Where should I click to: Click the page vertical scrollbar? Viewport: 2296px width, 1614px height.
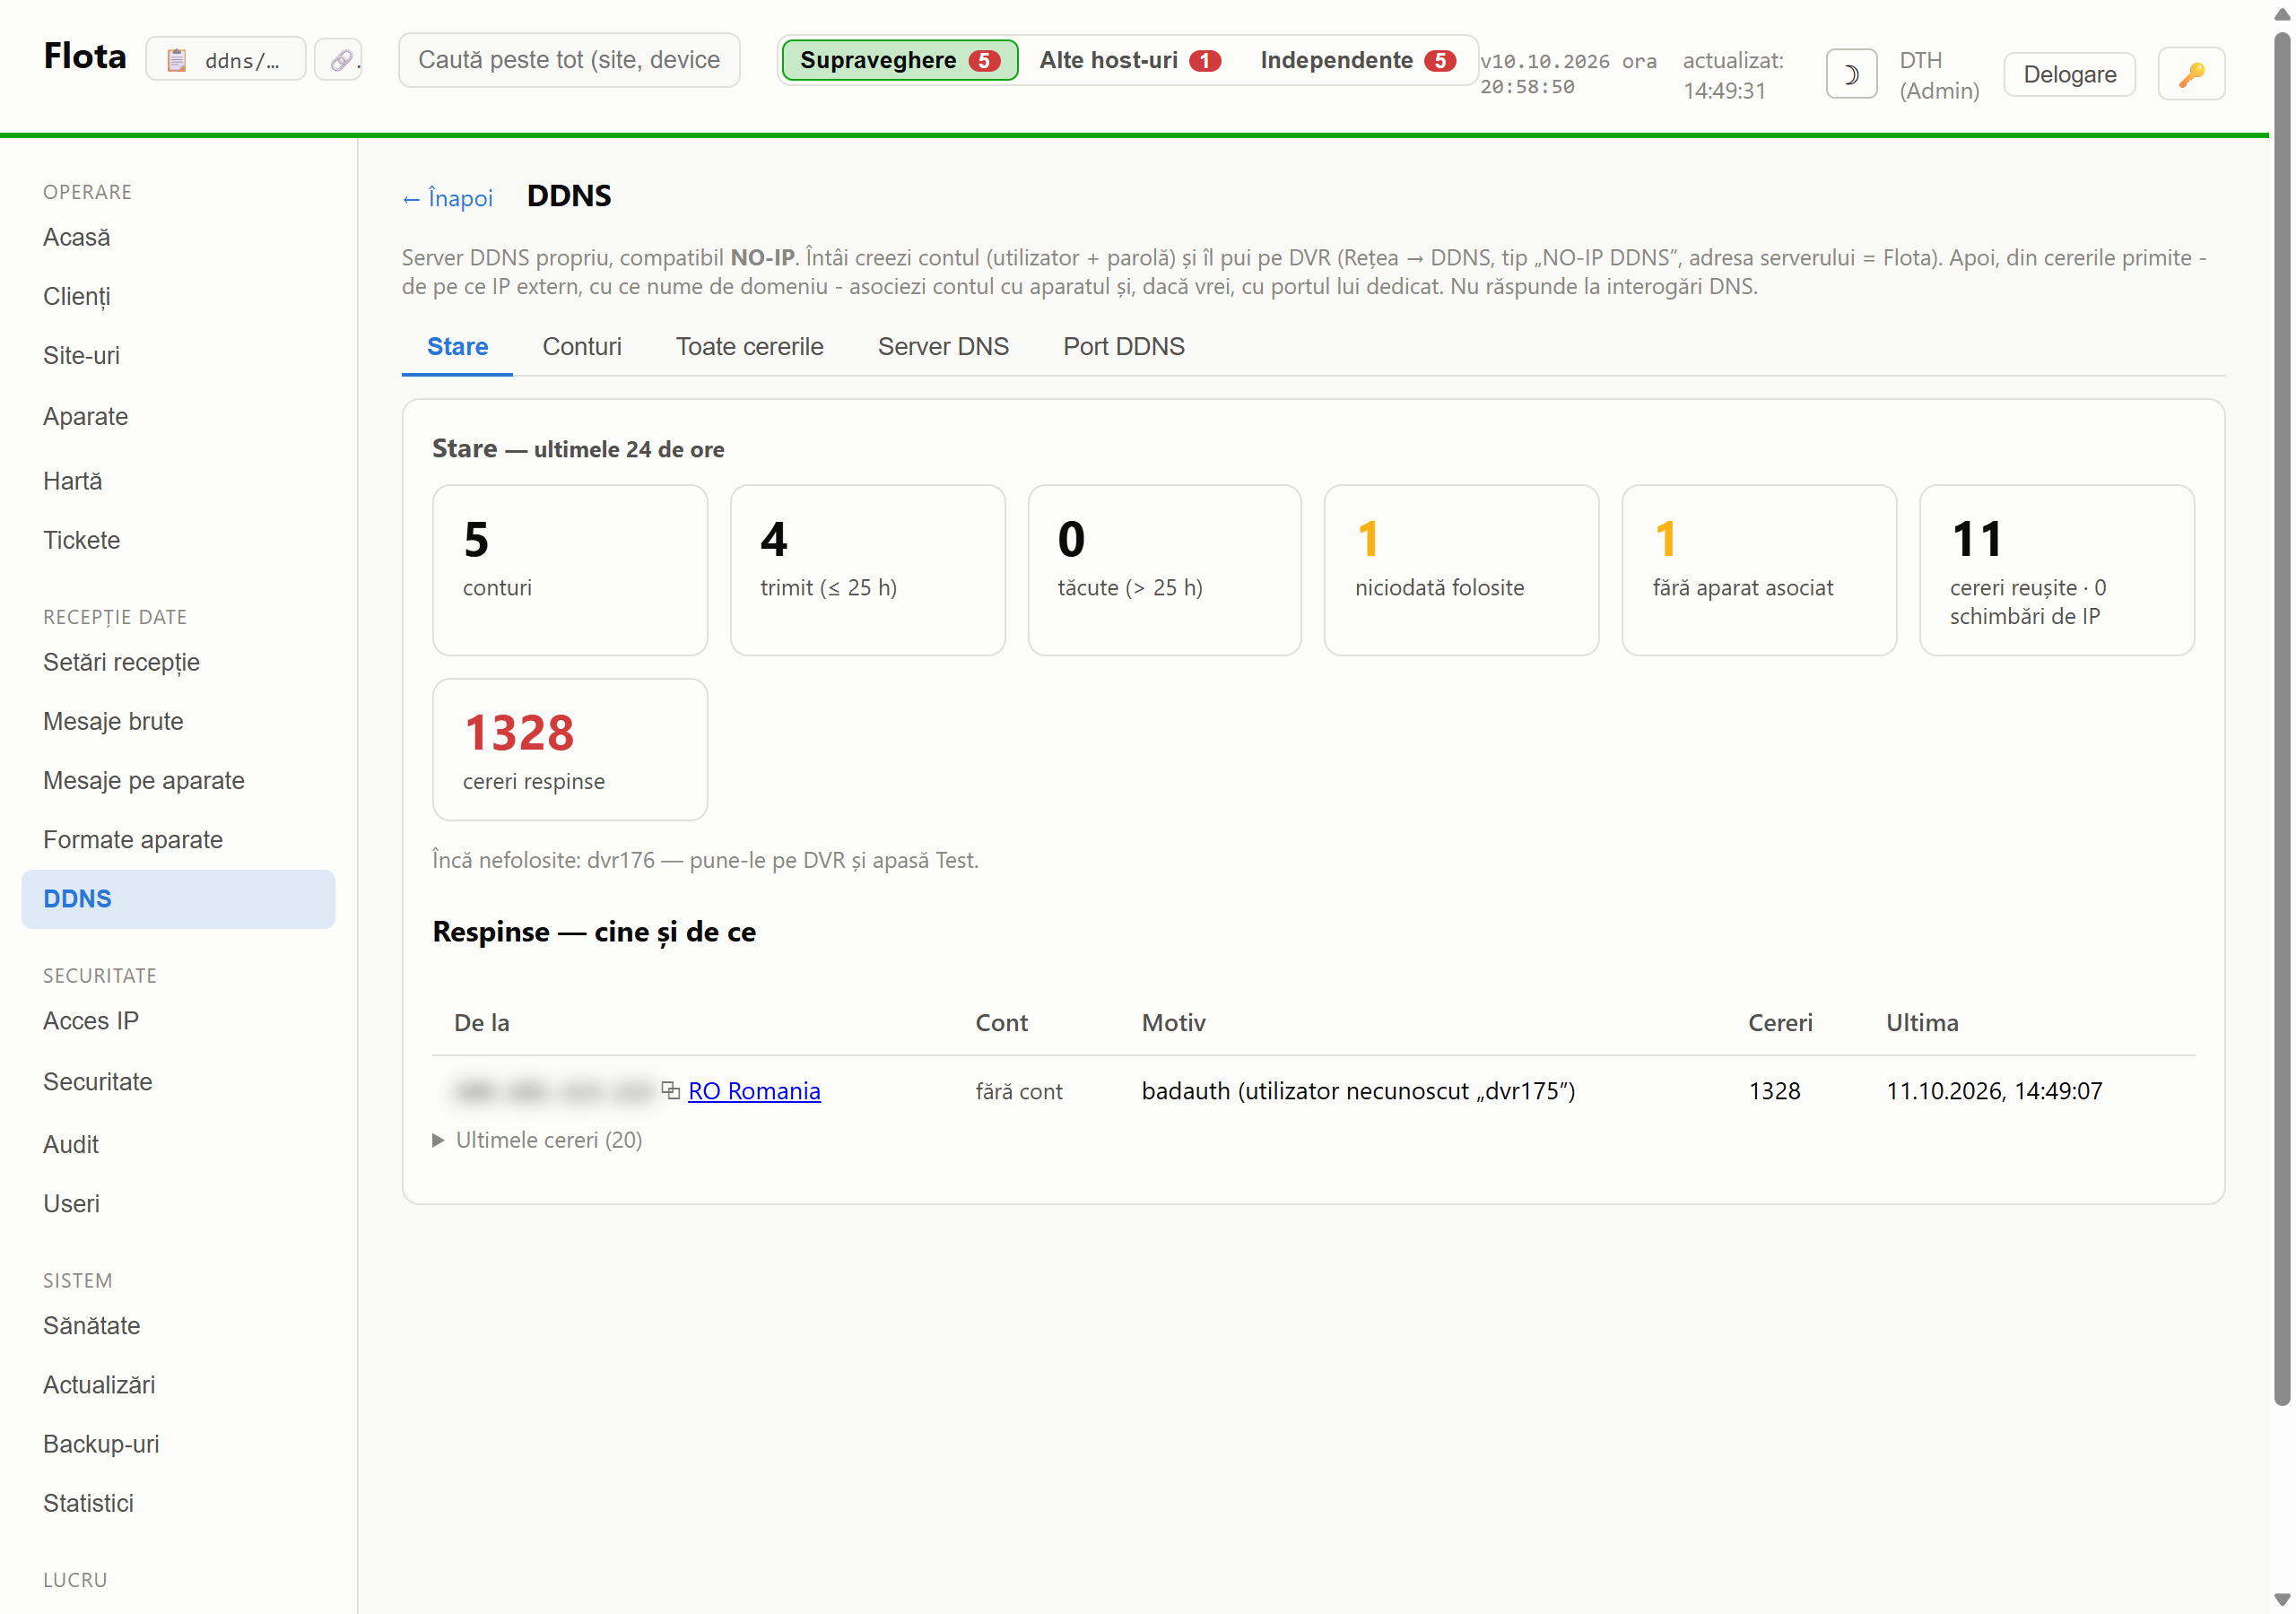[x=2281, y=720]
